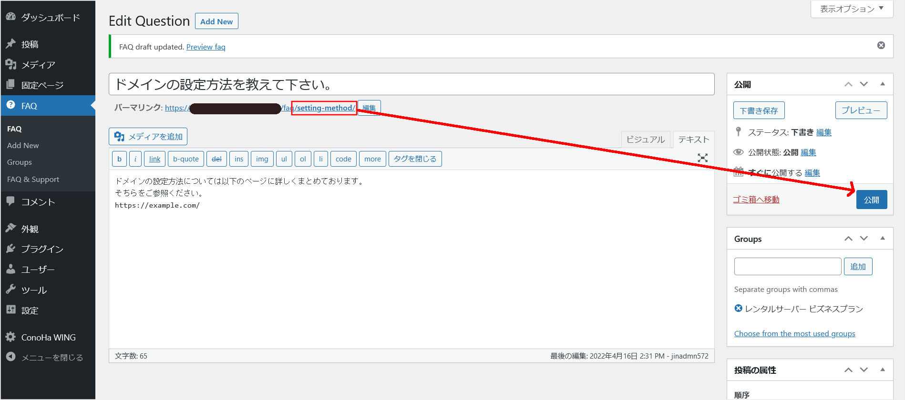Image resolution: width=905 pixels, height=400 pixels.
Task: Click the 外観 paintbrush icon
Action: coord(11,228)
